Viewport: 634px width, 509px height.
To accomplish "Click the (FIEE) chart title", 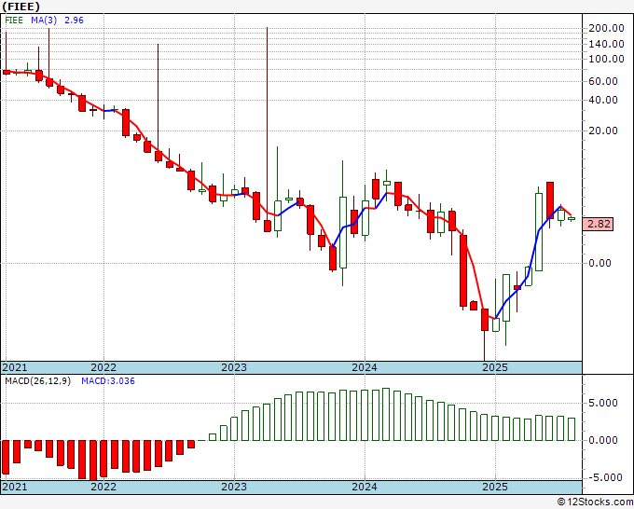I will click(21, 7).
